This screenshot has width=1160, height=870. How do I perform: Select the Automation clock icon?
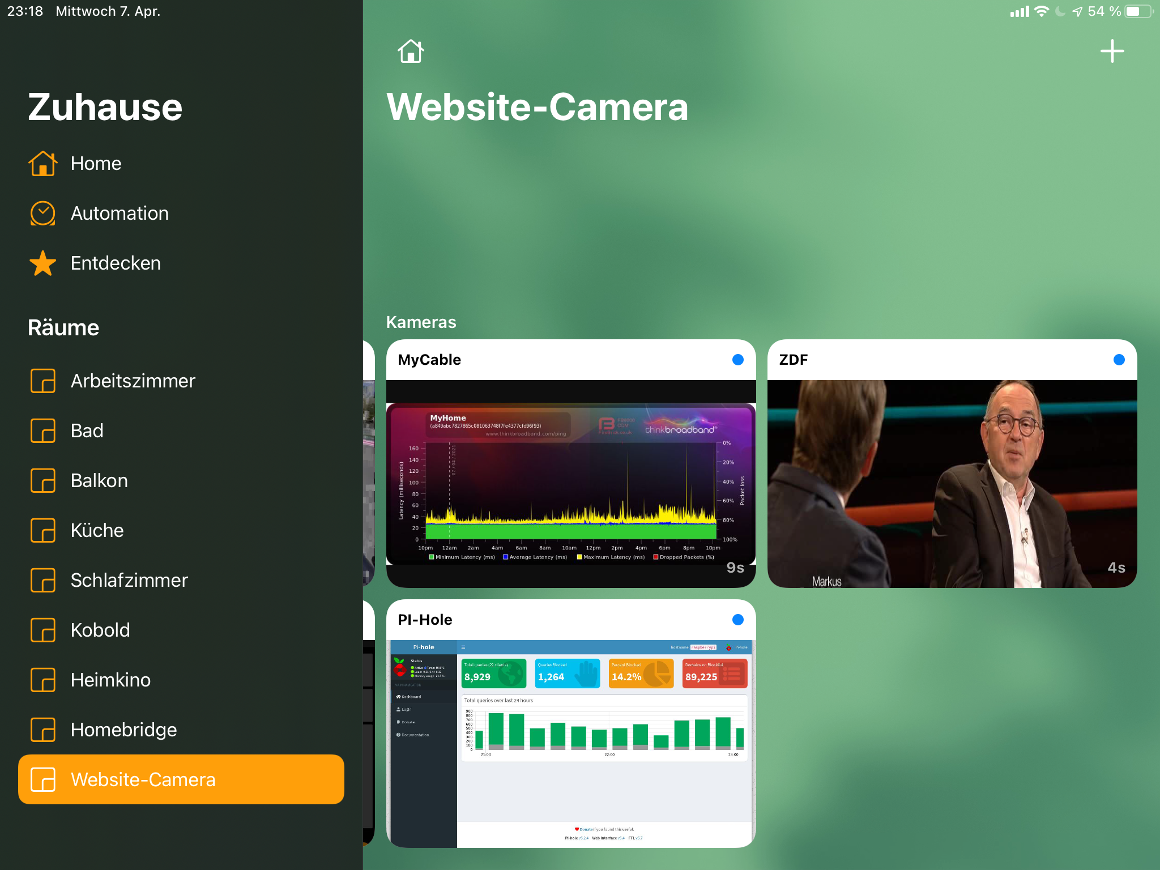(42, 214)
